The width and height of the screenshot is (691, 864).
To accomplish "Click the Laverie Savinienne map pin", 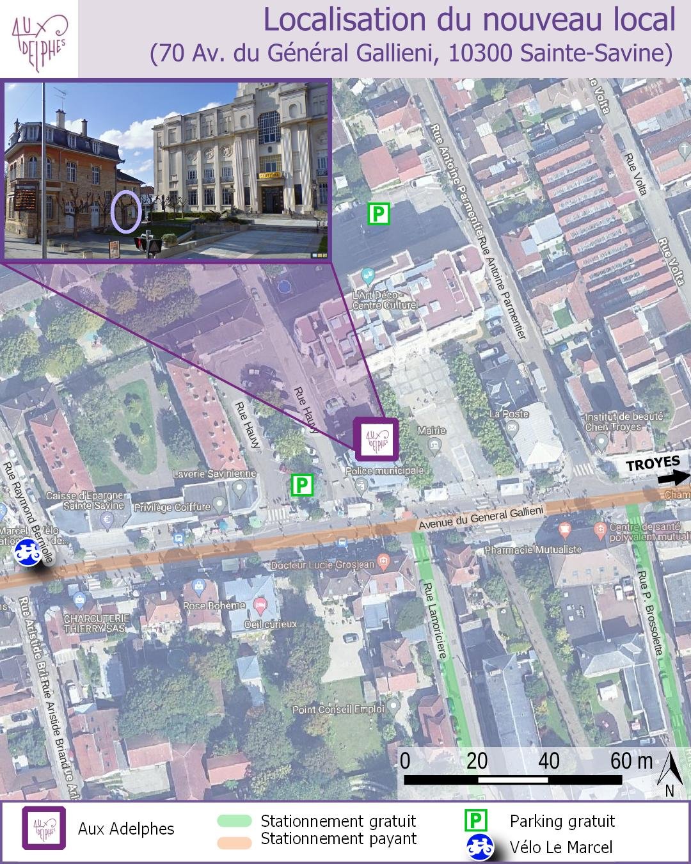I will coord(240,490).
